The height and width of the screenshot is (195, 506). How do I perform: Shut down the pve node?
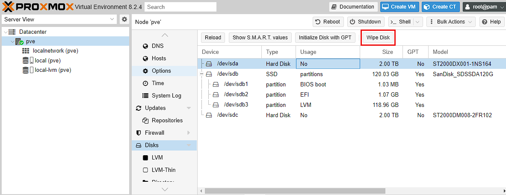[365, 22]
